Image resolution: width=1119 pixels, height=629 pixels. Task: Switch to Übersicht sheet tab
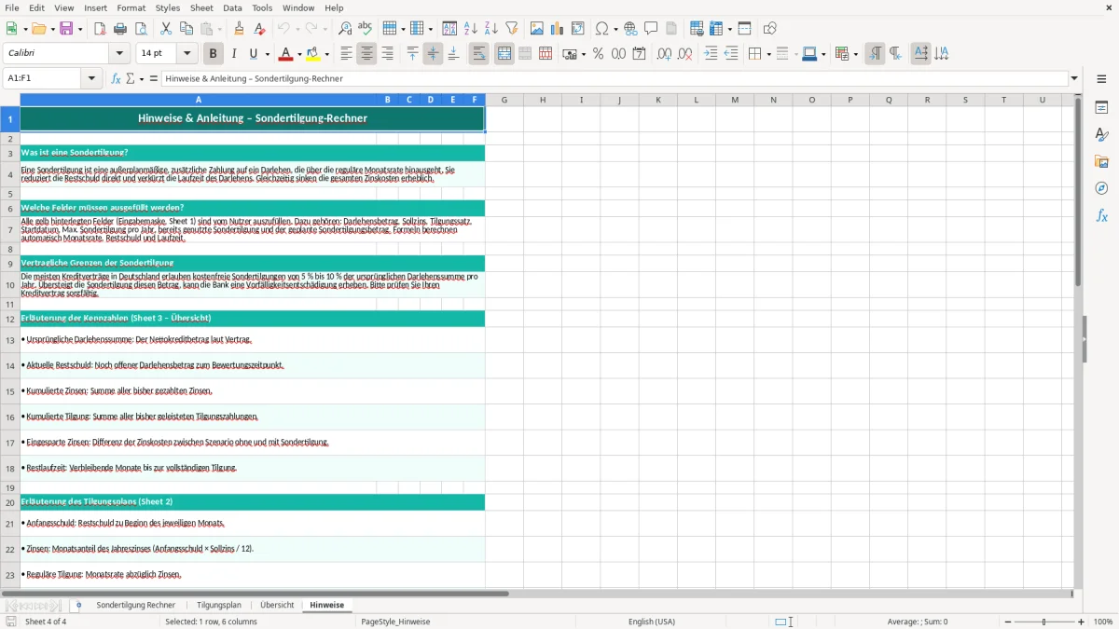[x=277, y=605]
